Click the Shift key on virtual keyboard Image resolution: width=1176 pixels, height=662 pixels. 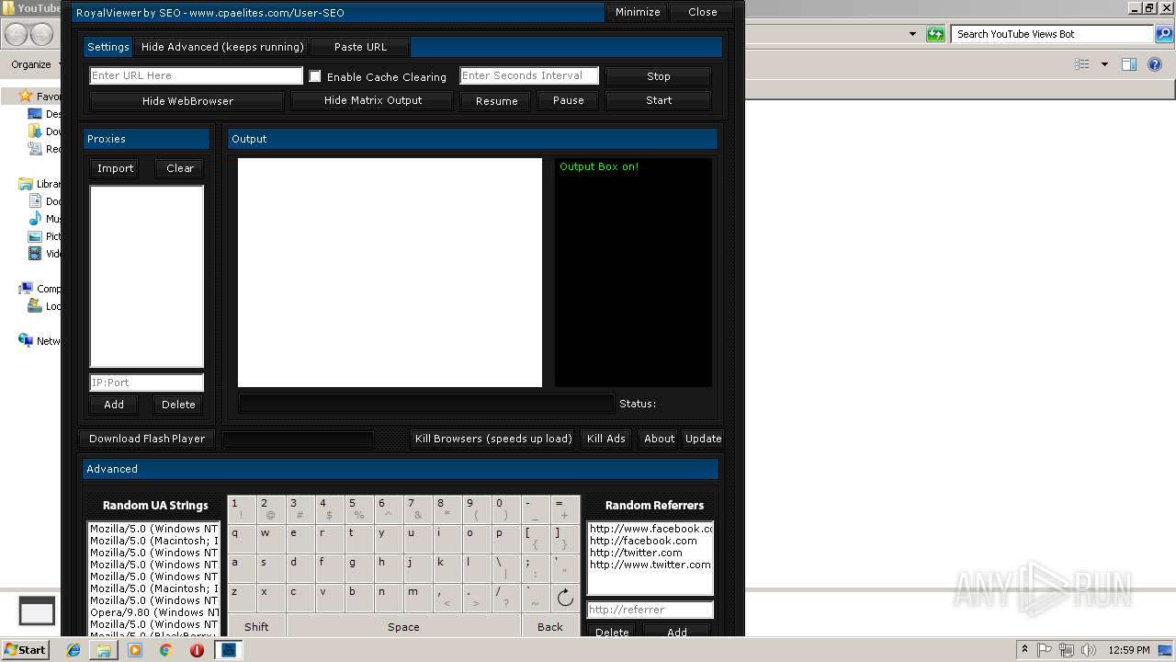[256, 627]
